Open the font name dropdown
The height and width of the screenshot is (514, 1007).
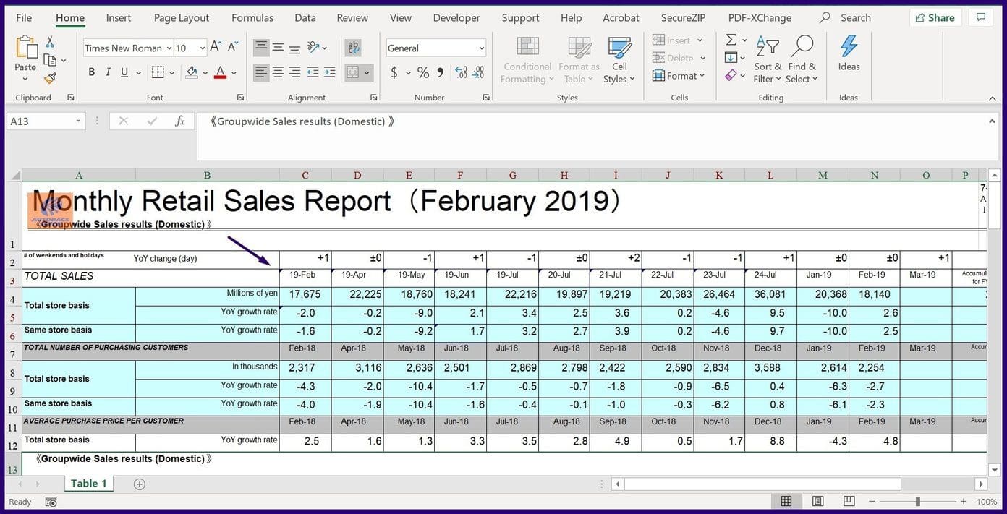click(169, 48)
